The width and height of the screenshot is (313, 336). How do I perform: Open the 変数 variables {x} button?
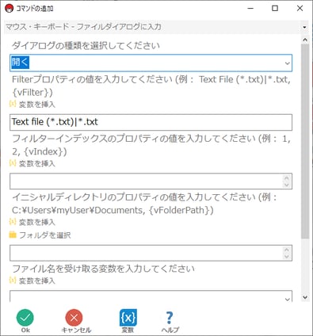[x=128, y=321]
